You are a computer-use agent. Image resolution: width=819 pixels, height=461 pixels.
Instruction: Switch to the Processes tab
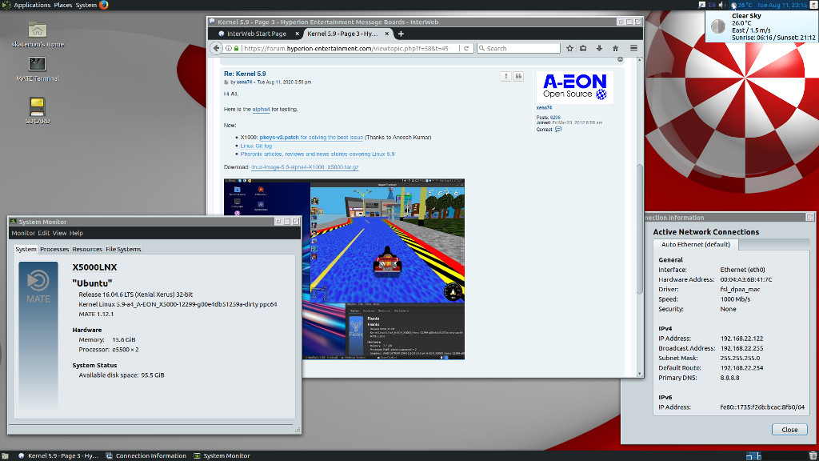click(x=54, y=250)
